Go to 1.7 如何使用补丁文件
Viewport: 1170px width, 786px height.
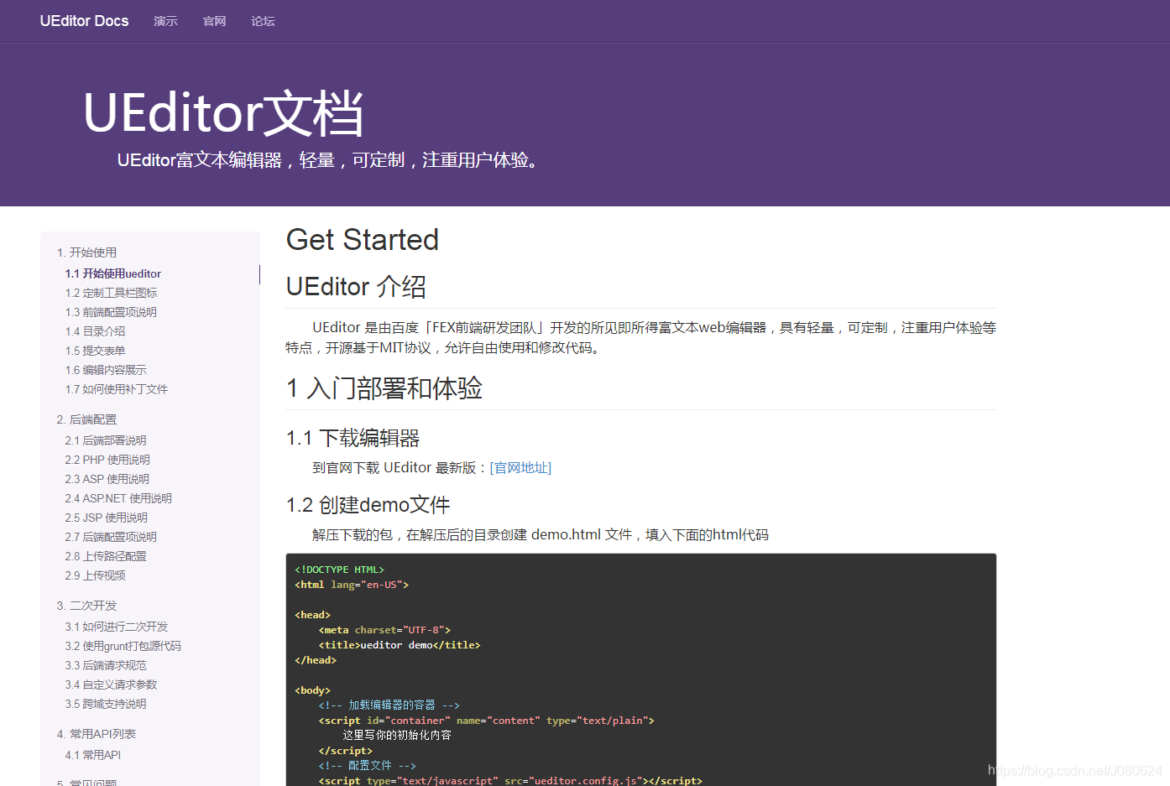tap(117, 389)
